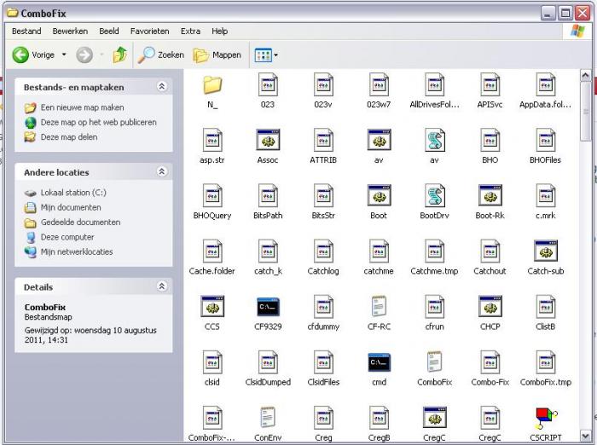
Task: Select the Boot-Rk command file icon
Action: click(x=490, y=195)
